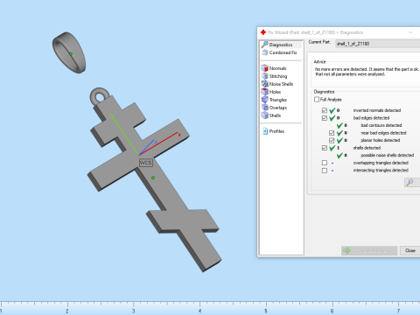Screen dimensions: 420x315
Task: Click the loop at top of cross
Action: click(100, 97)
